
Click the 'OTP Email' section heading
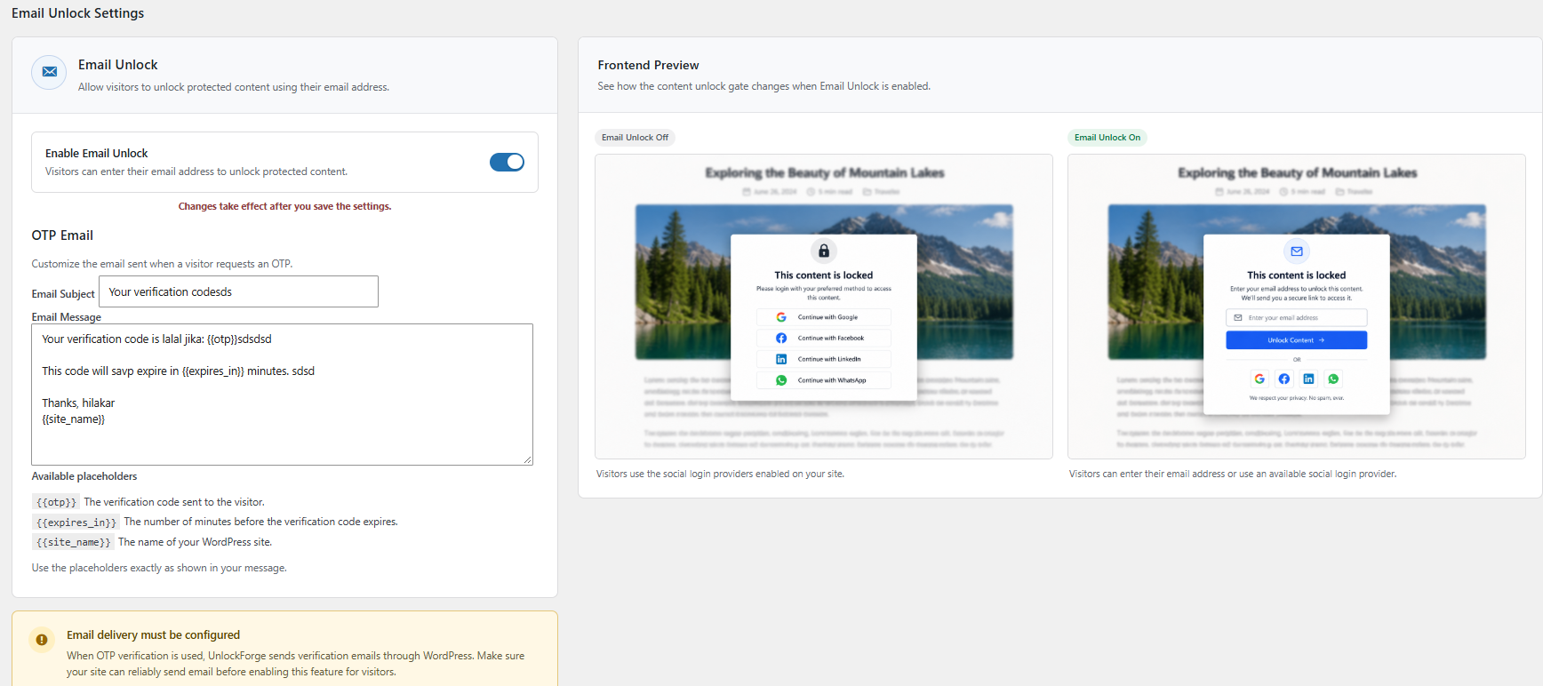(62, 235)
